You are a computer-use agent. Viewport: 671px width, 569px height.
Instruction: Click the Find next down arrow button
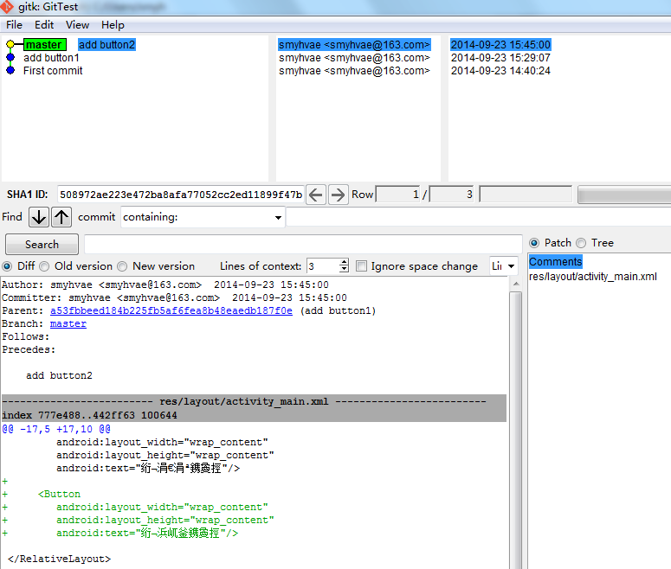pos(39,217)
